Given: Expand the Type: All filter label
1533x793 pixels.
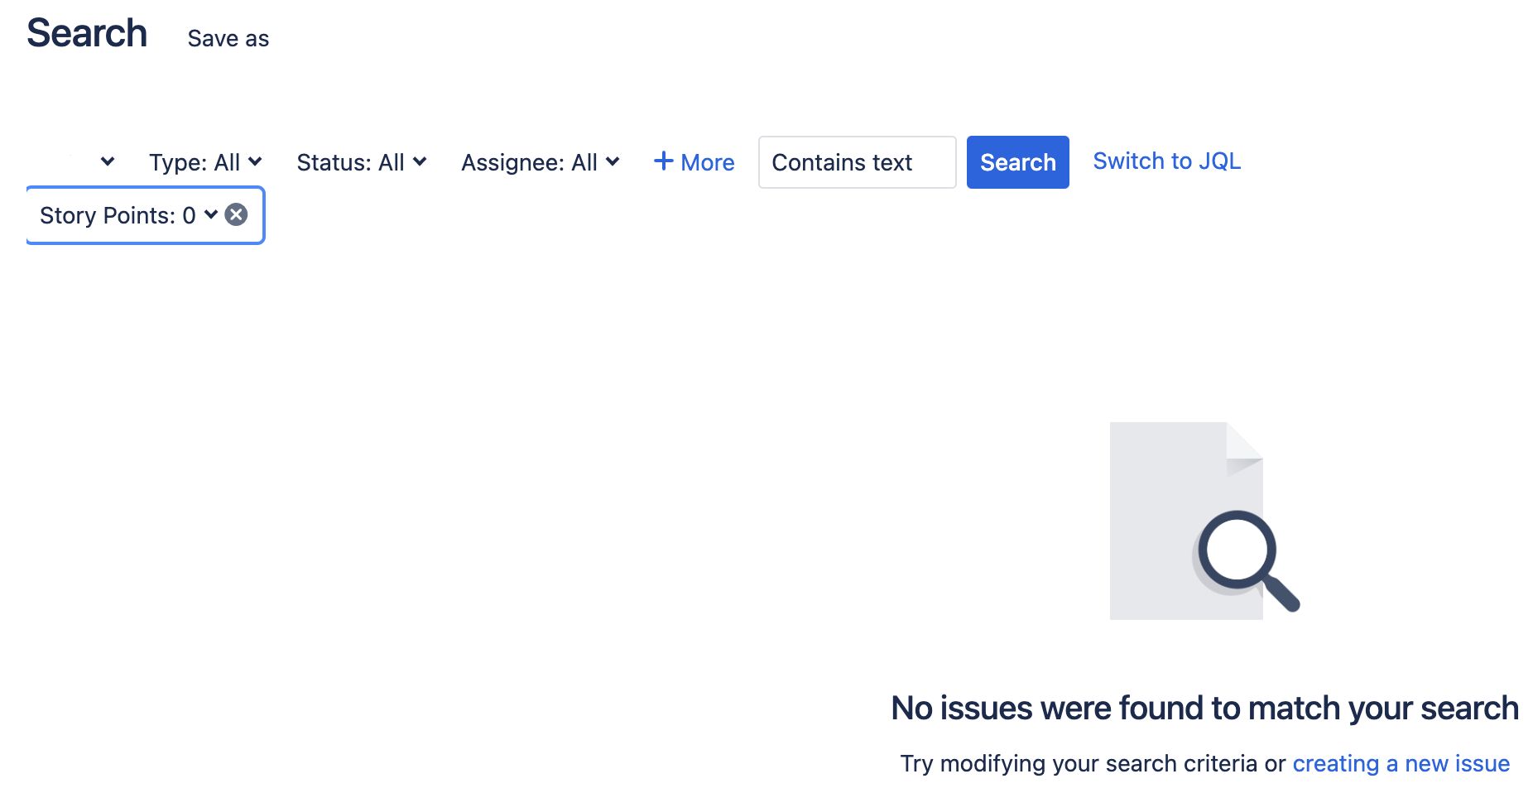Looking at the screenshot, I should 195,162.
